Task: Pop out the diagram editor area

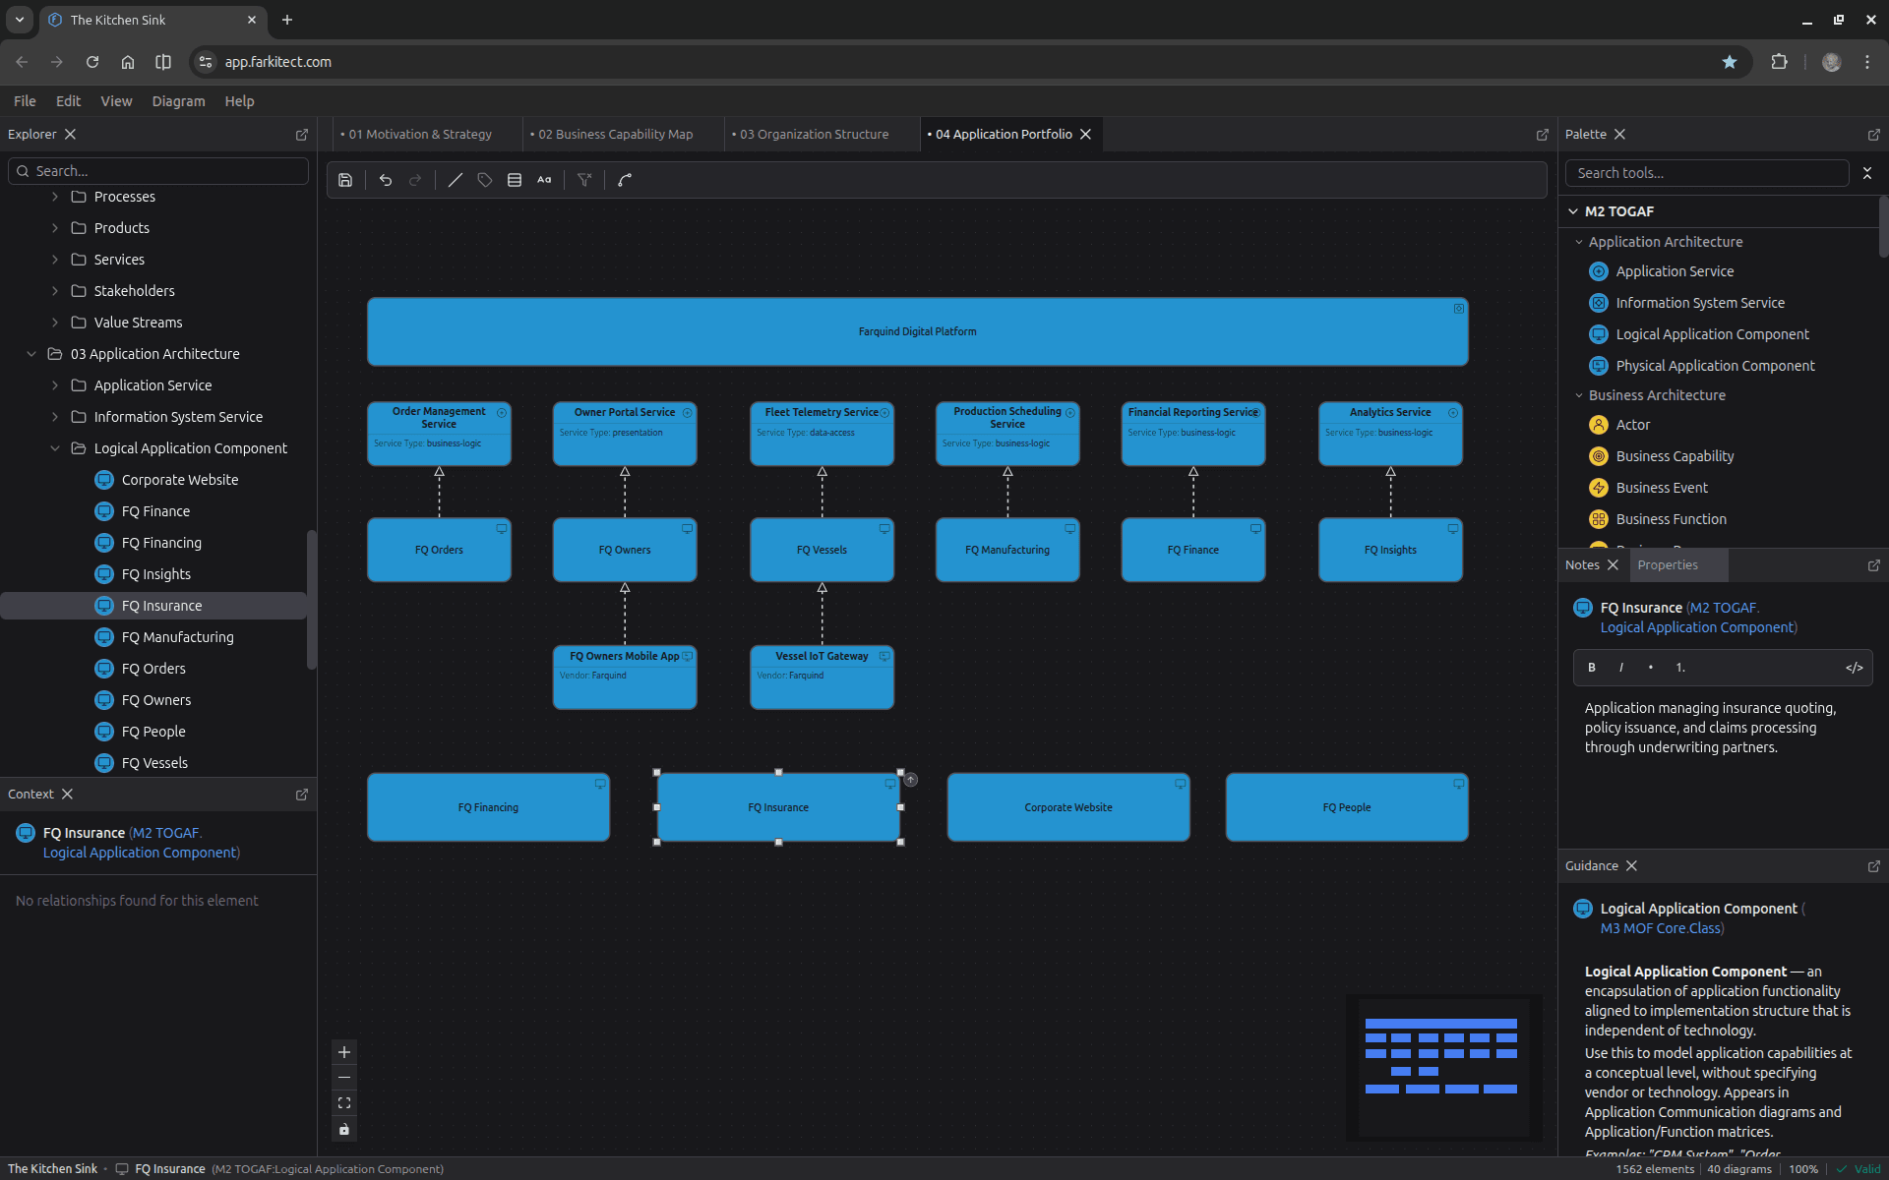Action: (x=1542, y=135)
